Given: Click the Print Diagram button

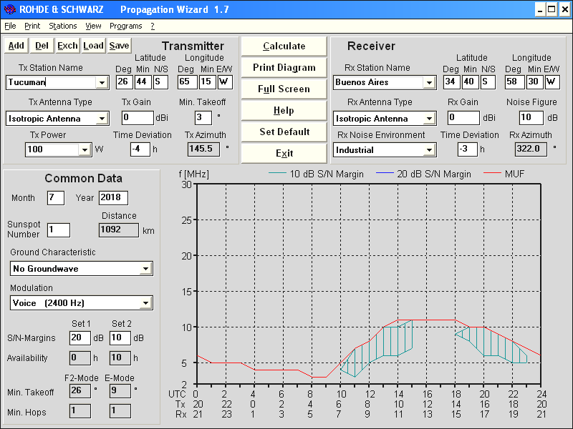Looking at the screenshot, I should 284,67.
